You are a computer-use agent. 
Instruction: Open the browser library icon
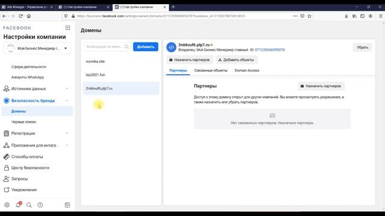coord(354,16)
